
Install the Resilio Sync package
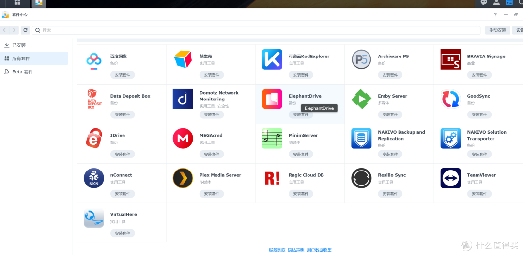tap(390, 194)
